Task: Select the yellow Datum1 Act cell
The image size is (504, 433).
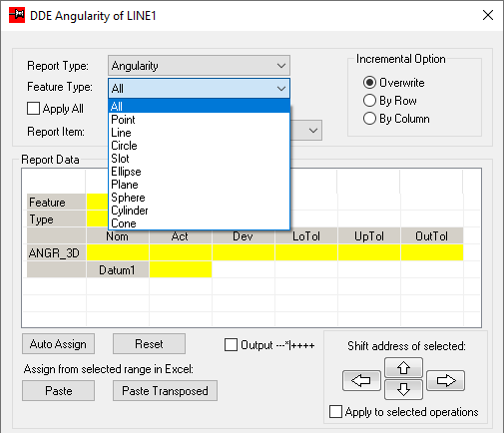Action: coord(181,269)
